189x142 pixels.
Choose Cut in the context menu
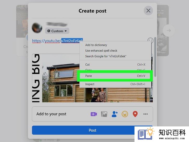115,64
